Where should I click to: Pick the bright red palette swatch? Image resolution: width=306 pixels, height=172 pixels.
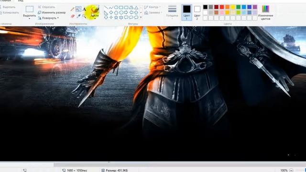pyautogui.click(x=222, y=7)
